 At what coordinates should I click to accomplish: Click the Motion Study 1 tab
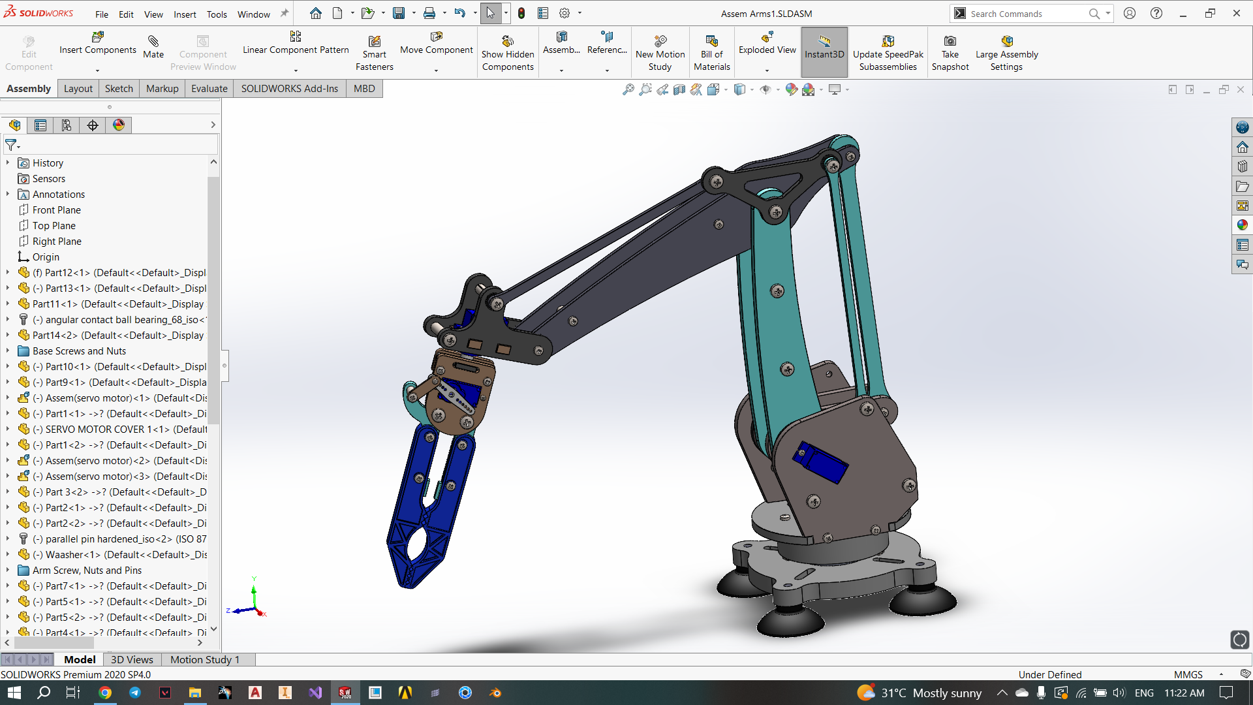point(205,660)
